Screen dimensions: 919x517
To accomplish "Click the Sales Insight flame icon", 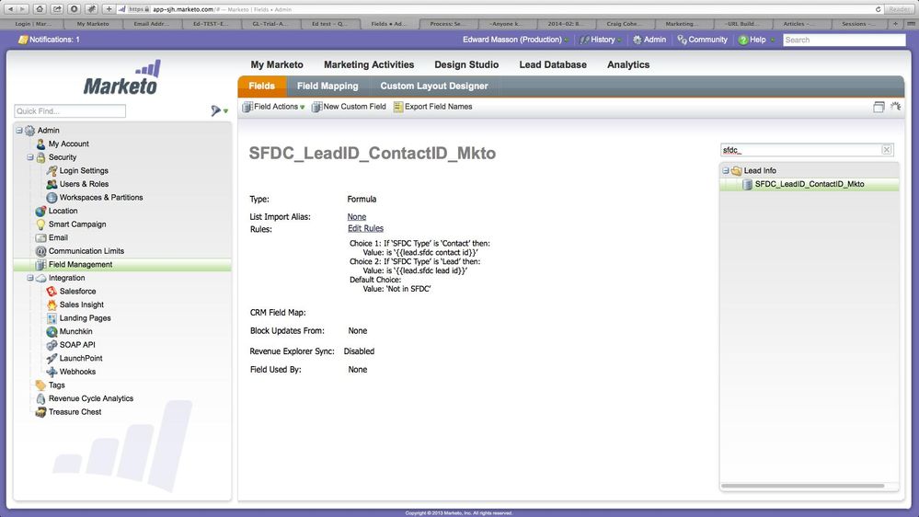I will click(52, 304).
